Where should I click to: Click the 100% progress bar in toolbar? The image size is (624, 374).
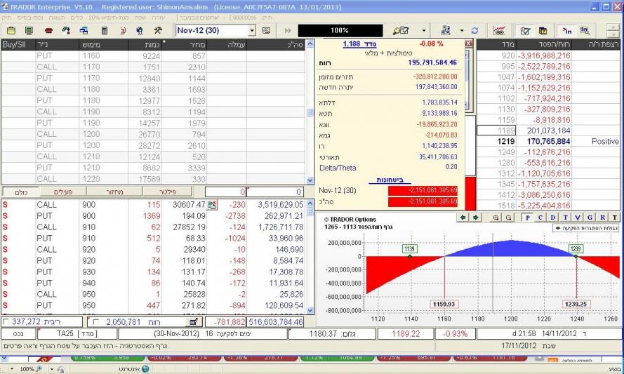340,31
